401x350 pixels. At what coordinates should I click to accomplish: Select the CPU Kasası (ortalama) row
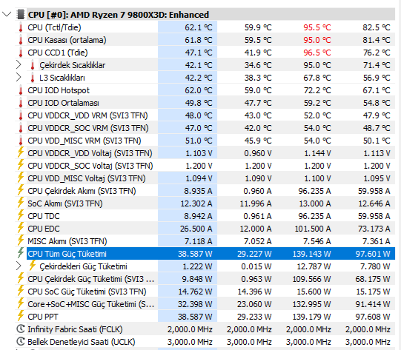pyautogui.click(x=205, y=40)
